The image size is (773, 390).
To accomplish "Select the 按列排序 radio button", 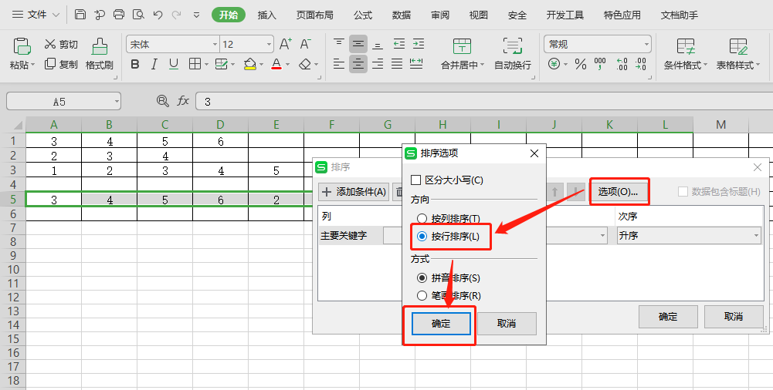I will 422,219.
